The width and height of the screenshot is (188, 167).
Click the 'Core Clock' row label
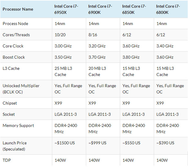[13, 46]
